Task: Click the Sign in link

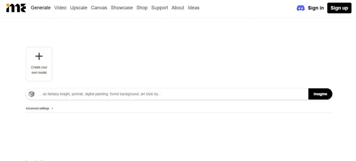Action: pyautogui.click(x=316, y=8)
